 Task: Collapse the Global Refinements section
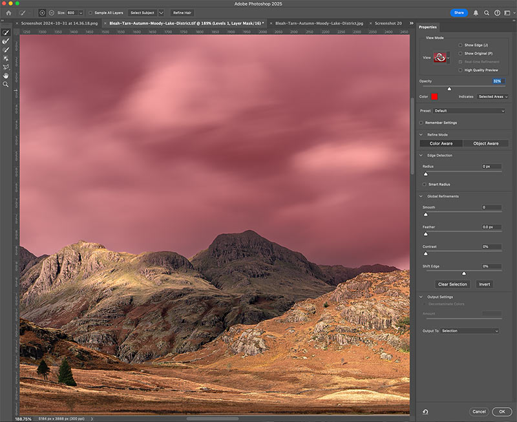pyautogui.click(x=421, y=196)
